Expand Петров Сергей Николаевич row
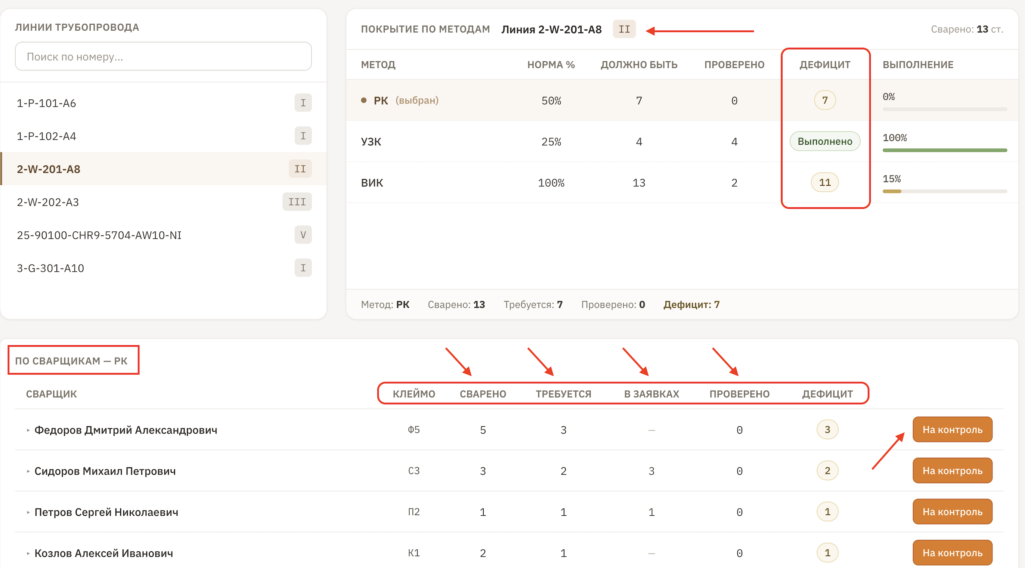This screenshot has height=568, width=1025. click(x=28, y=512)
